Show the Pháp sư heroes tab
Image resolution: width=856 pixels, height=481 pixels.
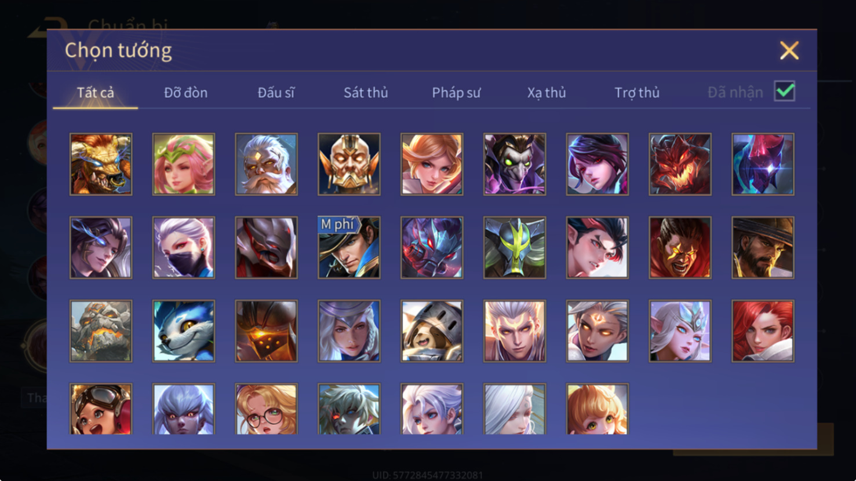(x=456, y=93)
